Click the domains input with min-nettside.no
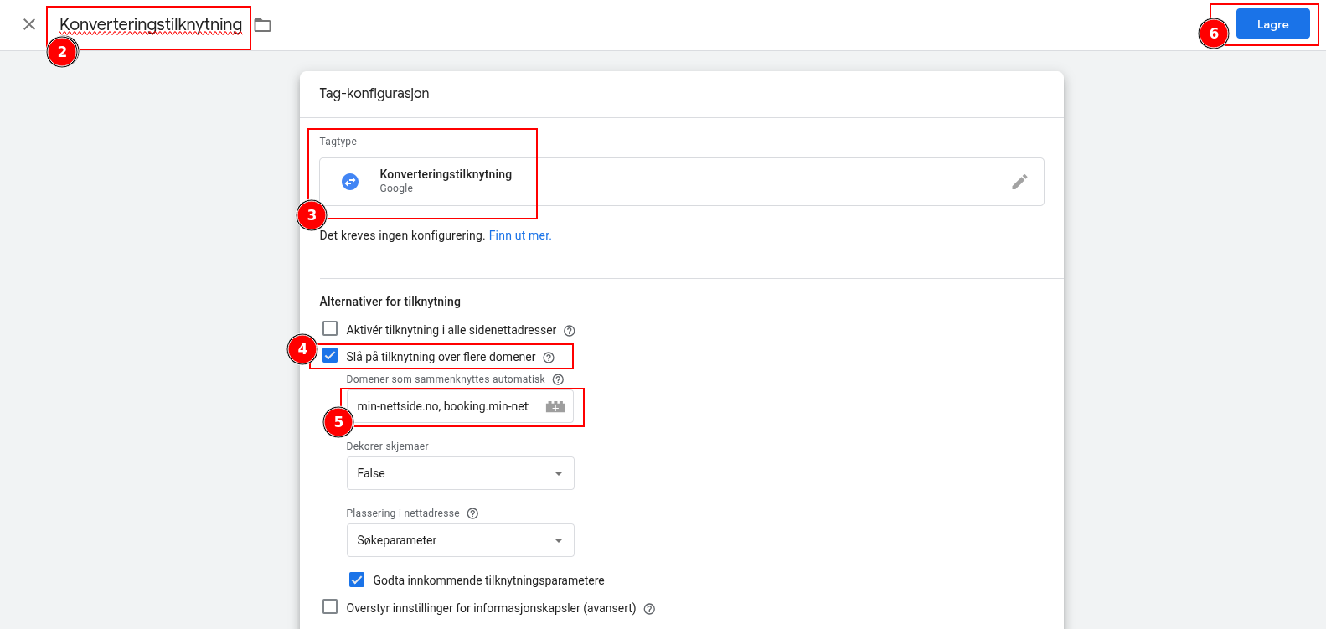 pos(442,406)
